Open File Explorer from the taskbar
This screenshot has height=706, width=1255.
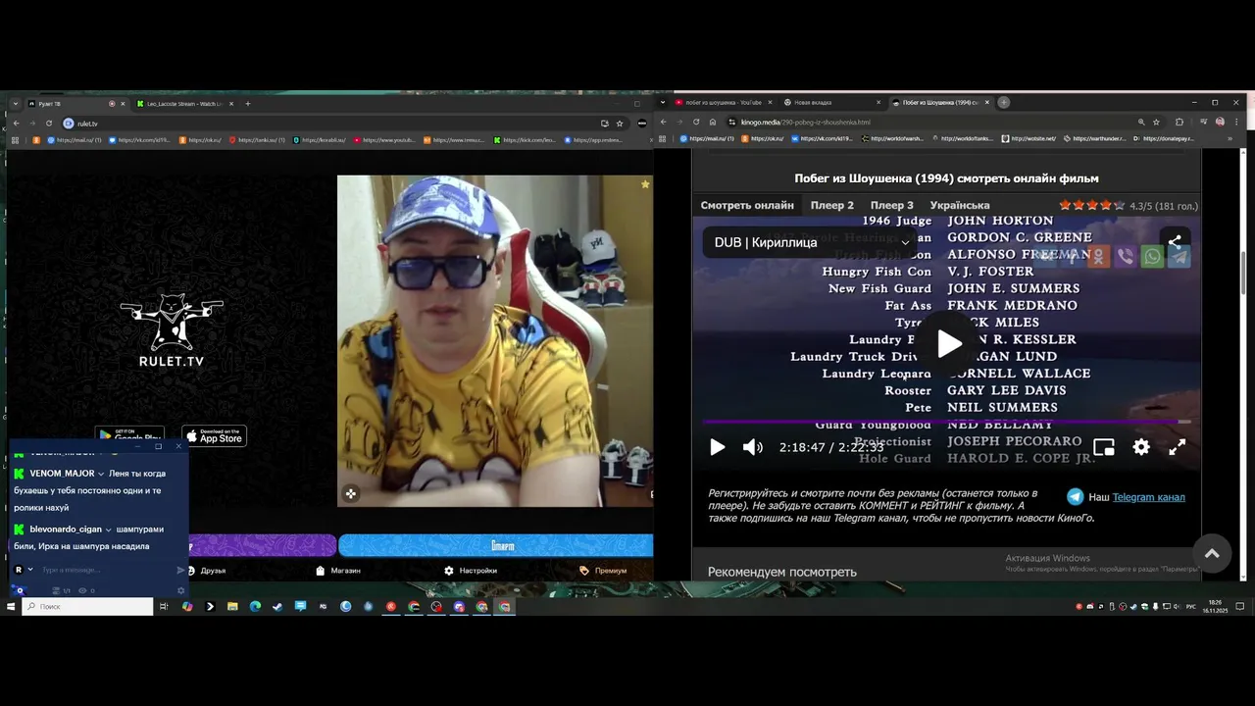pos(232,607)
